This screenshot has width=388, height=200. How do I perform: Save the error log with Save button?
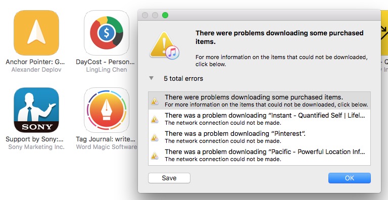click(x=169, y=178)
